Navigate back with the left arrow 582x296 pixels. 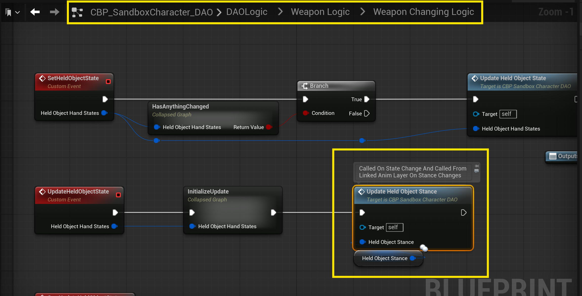pos(35,12)
